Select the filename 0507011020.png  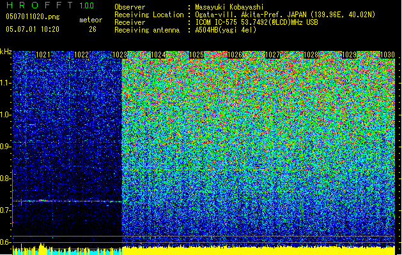point(33,17)
